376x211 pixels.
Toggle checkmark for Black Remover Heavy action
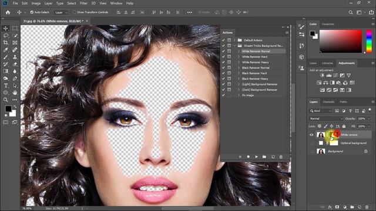[223, 79]
